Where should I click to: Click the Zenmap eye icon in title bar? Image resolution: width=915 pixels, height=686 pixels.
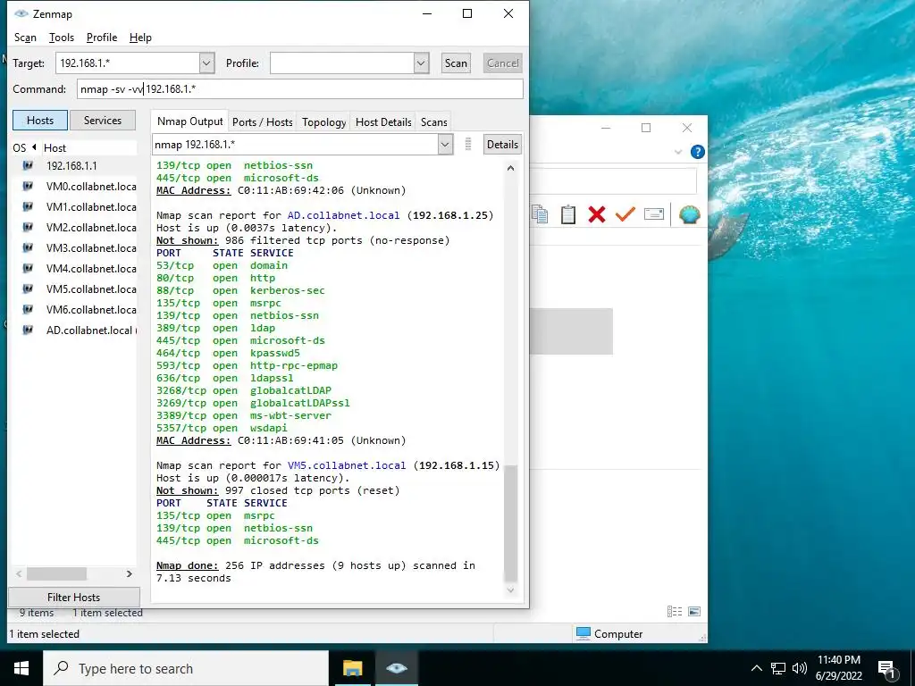click(x=21, y=13)
